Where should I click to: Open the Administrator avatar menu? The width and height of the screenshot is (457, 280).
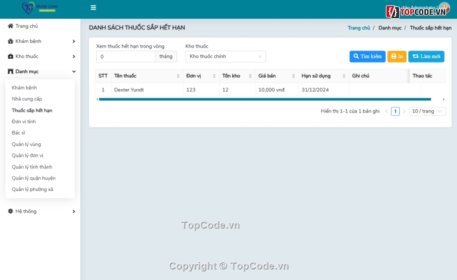[x=444, y=7]
